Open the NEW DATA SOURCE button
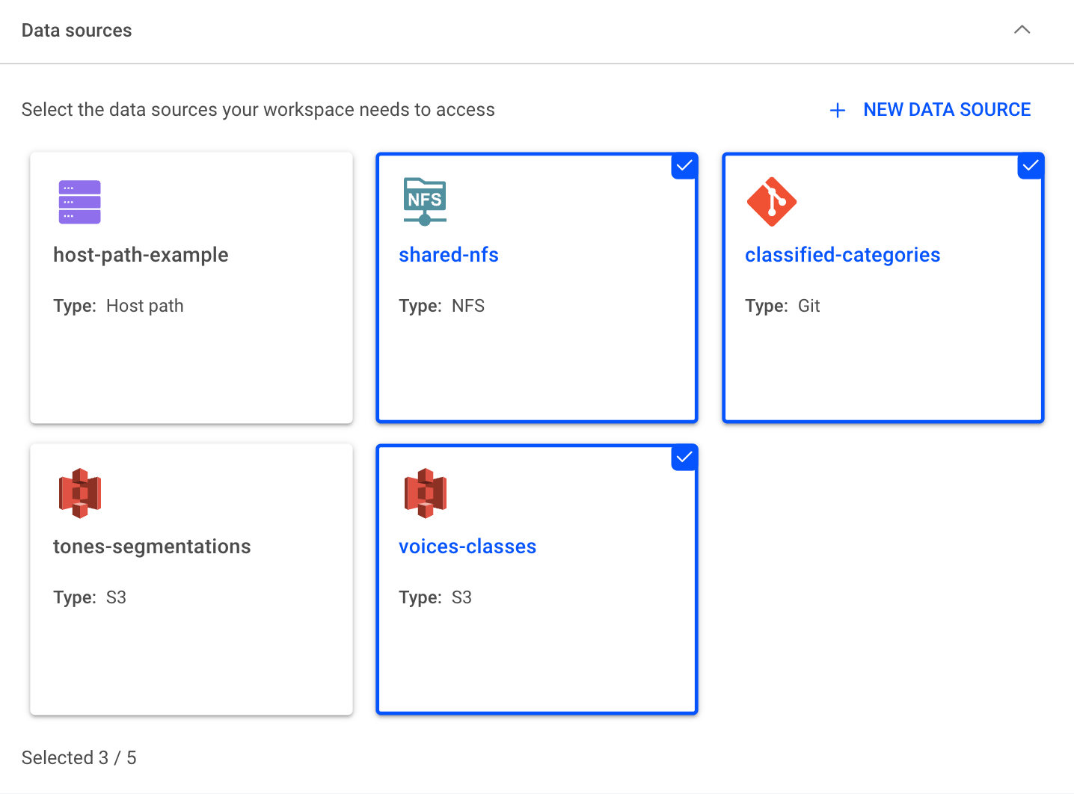 click(x=930, y=110)
